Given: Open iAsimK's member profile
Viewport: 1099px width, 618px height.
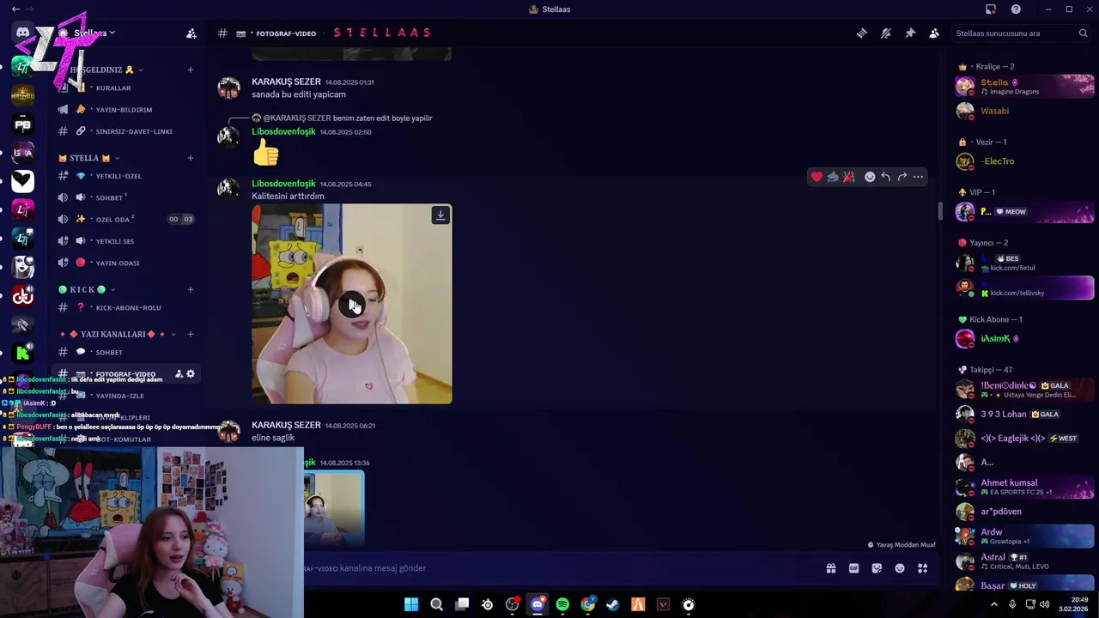Looking at the screenshot, I should click(x=1024, y=339).
